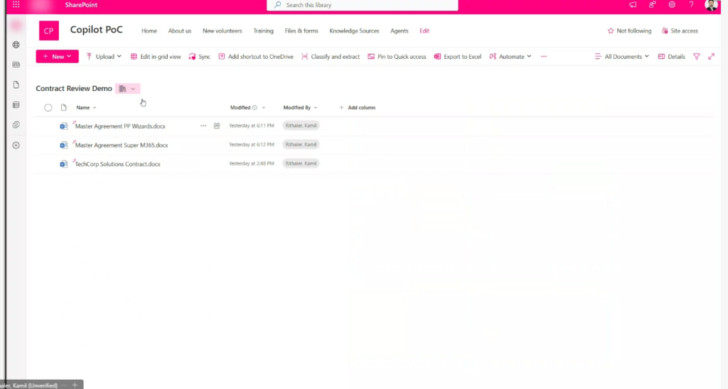Click the Copilot PoC site title
728x389 pixels.
pyautogui.click(x=97, y=30)
